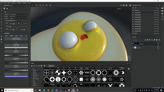This screenshot has width=164, height=92.
Task: Click the folder icon in Shelf toolbar
Action: tap(32, 66)
